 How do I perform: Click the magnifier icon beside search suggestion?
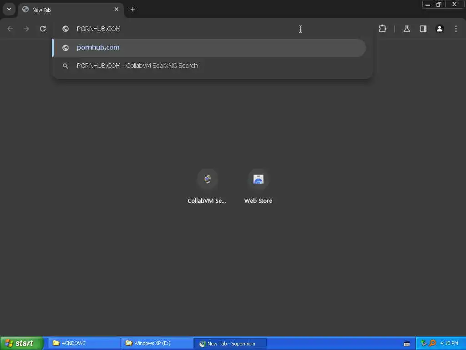[x=66, y=66]
